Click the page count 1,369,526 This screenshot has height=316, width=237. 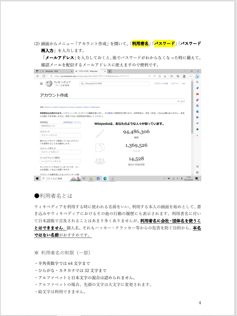136,145
